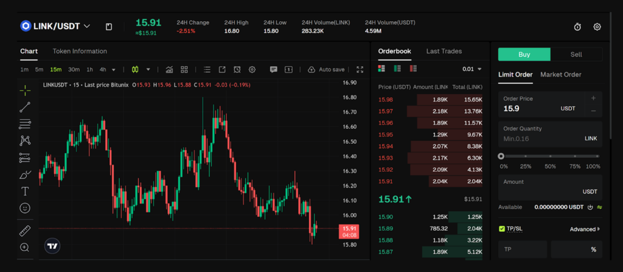Select the crosshair cursor tool
This screenshot has width=623, height=272.
(25, 90)
